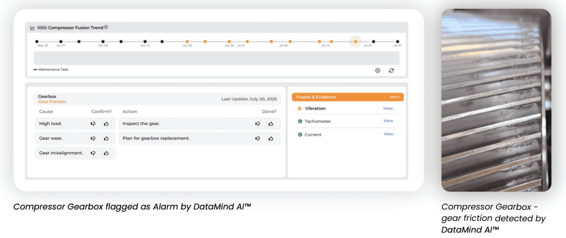Screen dimensions: 566x238
Task: Mark Inspect the gear as done
Action: pyautogui.click(x=271, y=124)
